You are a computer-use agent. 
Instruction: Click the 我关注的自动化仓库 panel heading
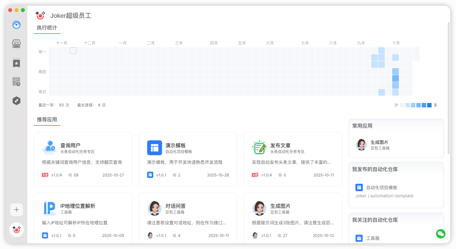[x=375, y=220]
